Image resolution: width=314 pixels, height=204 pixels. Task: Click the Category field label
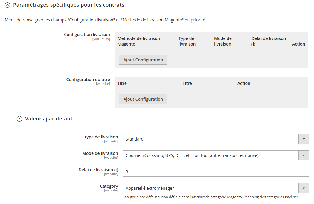(x=109, y=186)
